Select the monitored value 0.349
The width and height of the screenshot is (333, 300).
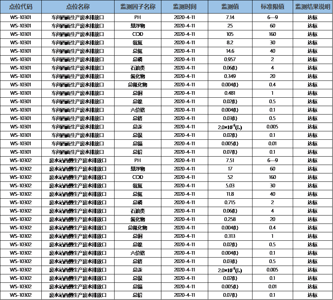(230, 76)
